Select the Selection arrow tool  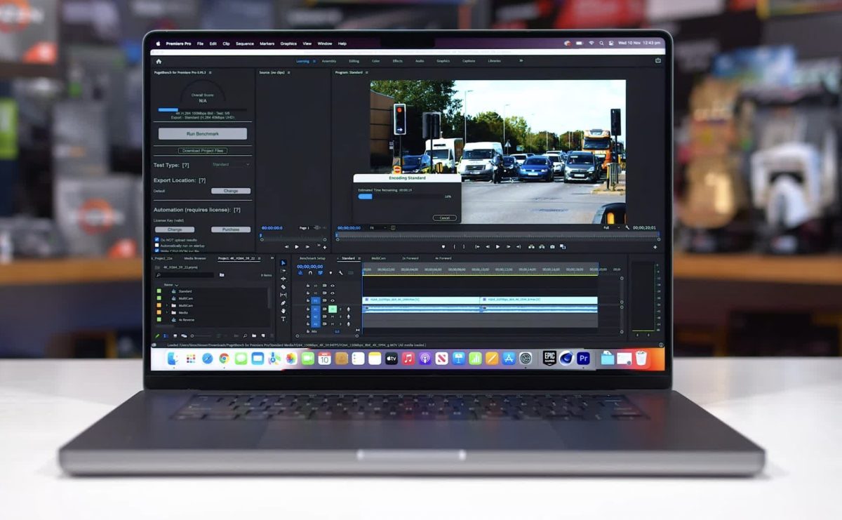(283, 263)
